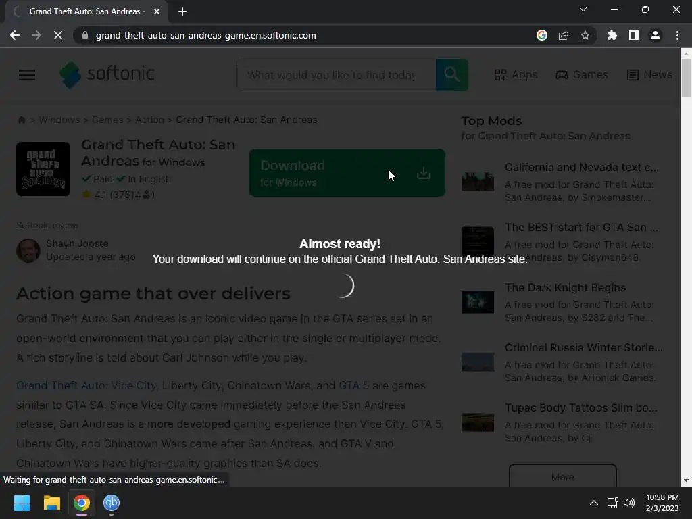The height and width of the screenshot is (519, 692).
Task: Click The Dark Knight Begins thumbnail
Action: 478,302
